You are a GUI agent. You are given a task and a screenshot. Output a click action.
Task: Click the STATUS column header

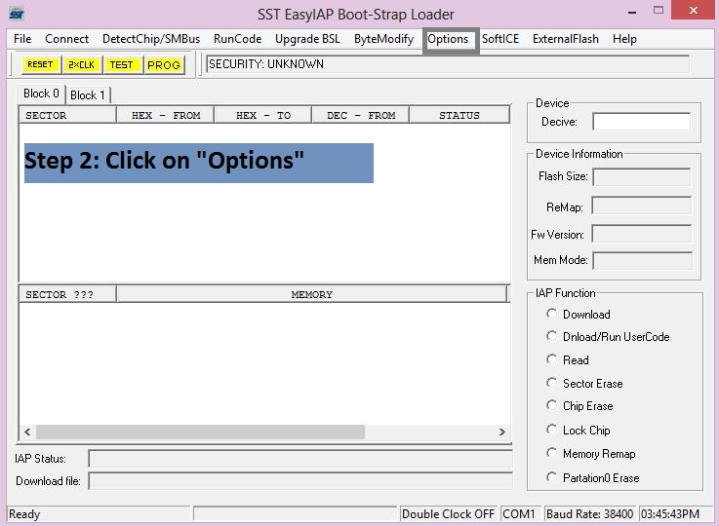[x=459, y=115]
